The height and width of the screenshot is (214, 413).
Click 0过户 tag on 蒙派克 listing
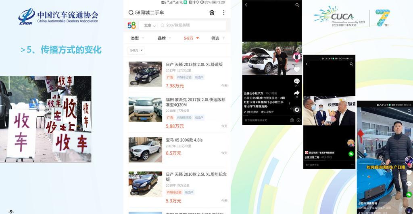coord(199,117)
